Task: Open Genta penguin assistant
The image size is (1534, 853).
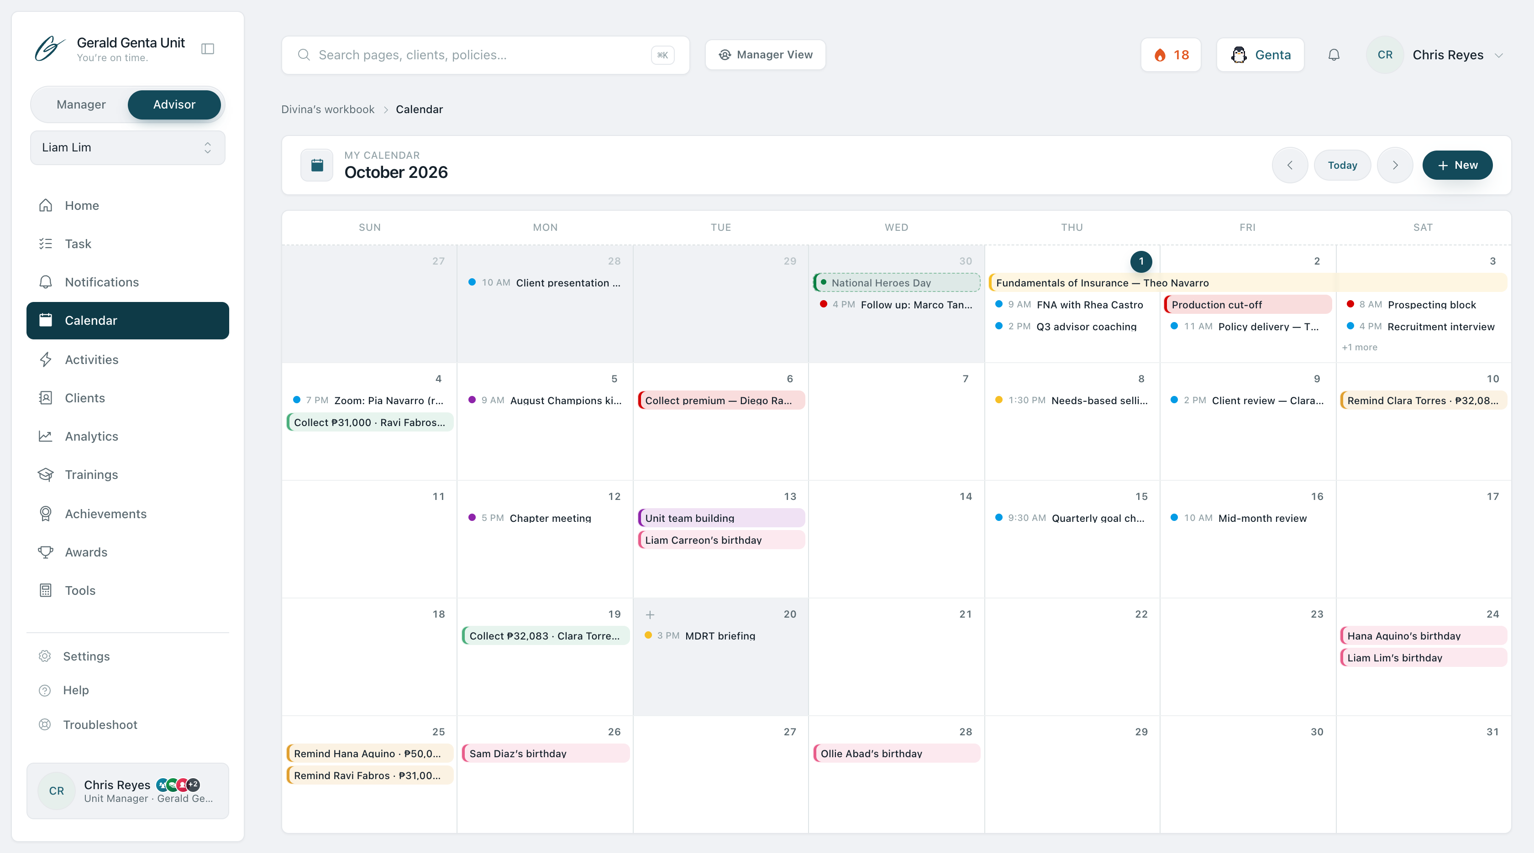Action: 1260,55
